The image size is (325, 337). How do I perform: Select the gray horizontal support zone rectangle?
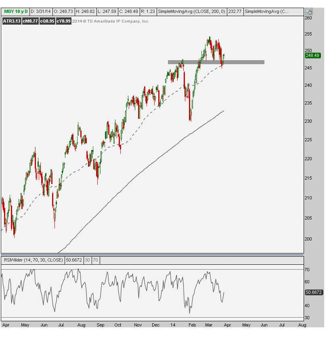[x=216, y=62]
